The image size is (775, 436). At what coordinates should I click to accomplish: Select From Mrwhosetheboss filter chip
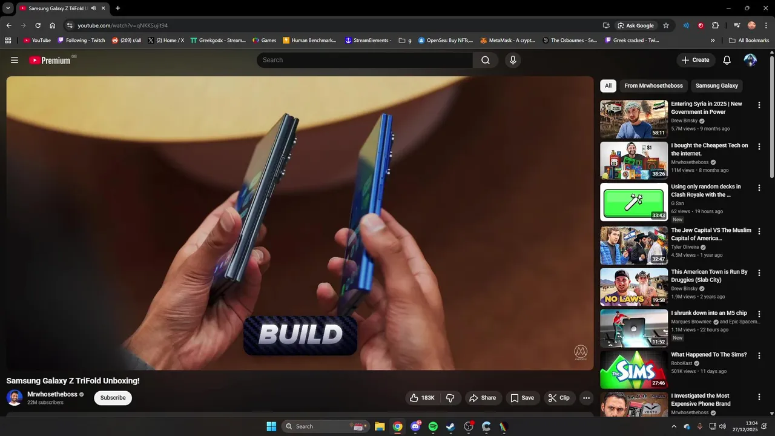coord(653,85)
